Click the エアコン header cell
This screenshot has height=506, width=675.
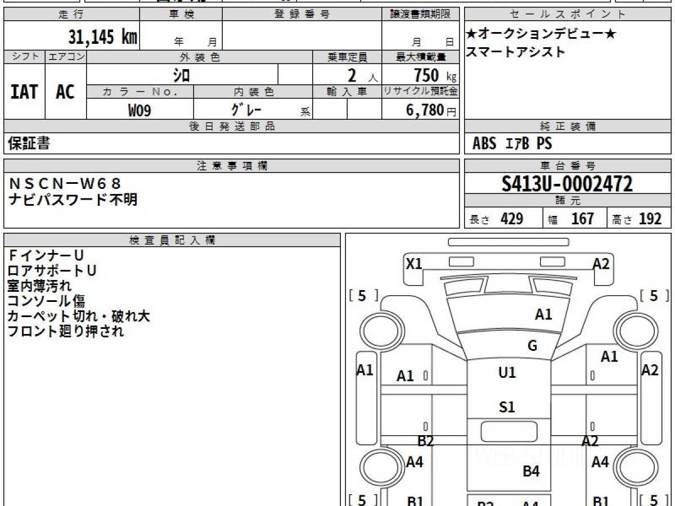point(66,57)
